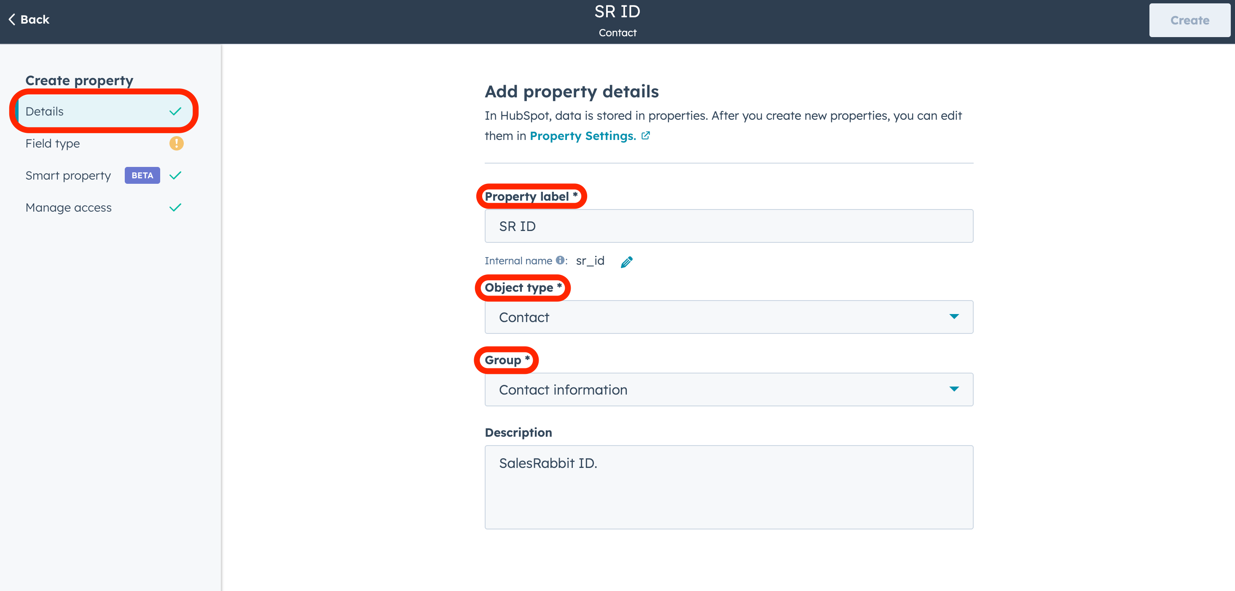Click the Create button in the header
Screen dimensions: 1235x591
(x=1189, y=20)
